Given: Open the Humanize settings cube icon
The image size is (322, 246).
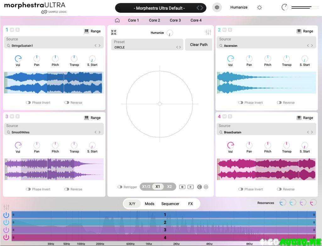Looking at the screenshot, I should [217, 7].
